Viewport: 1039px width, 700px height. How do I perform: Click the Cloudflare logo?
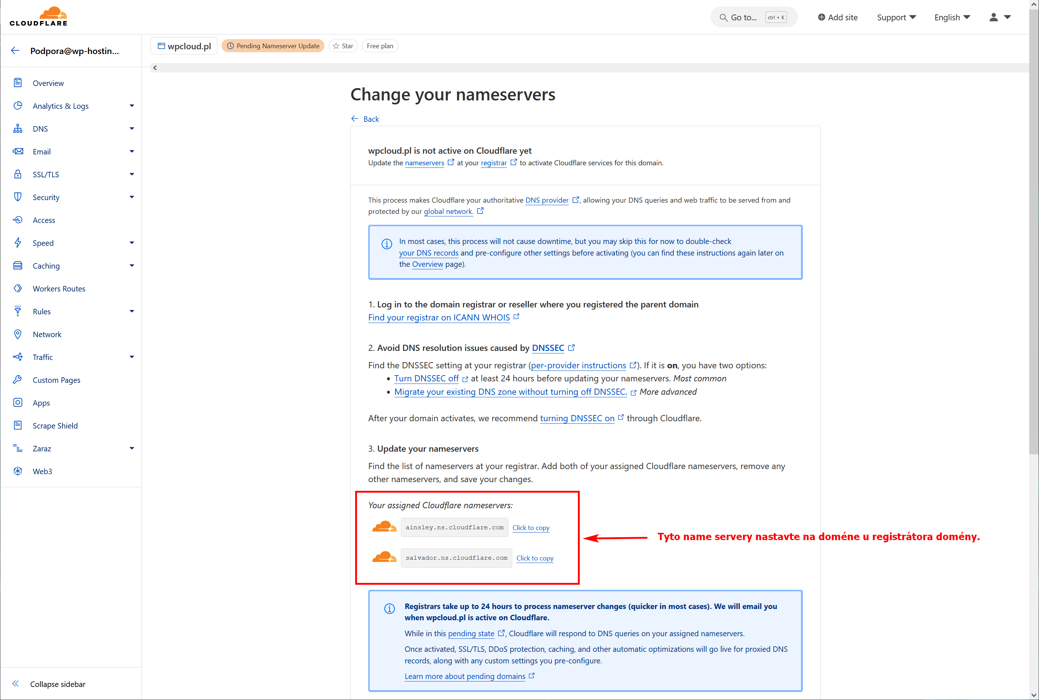coord(38,17)
